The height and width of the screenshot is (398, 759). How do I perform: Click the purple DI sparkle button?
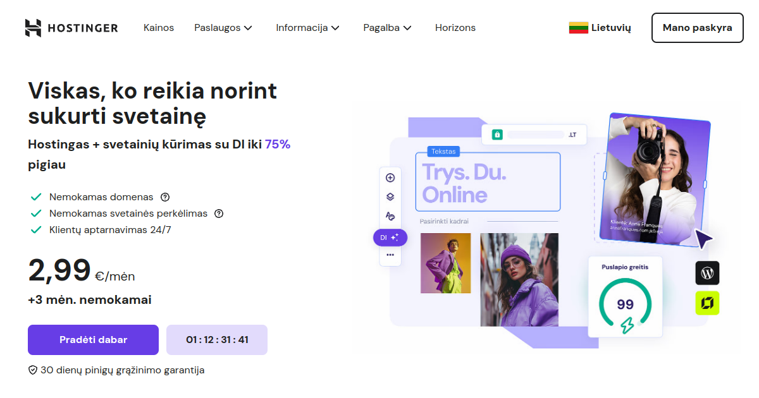[x=390, y=238]
